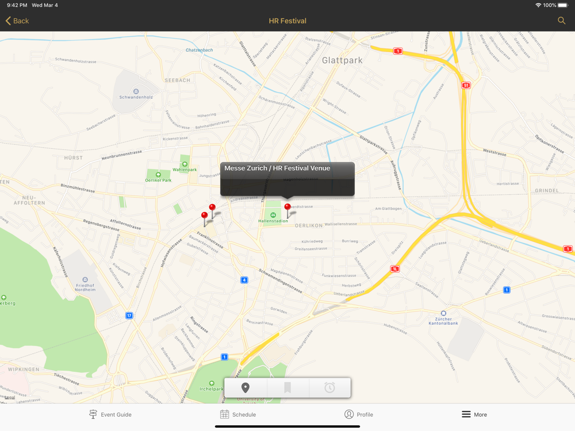Viewport: 575px width, 431px height.
Task: Open the Event Guide tab
Action: (110, 414)
